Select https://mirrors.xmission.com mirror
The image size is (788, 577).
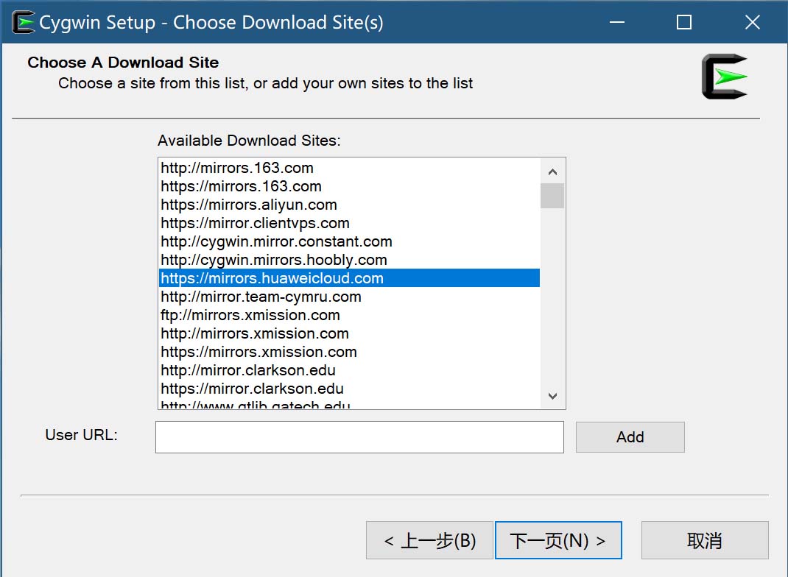pyautogui.click(x=349, y=352)
